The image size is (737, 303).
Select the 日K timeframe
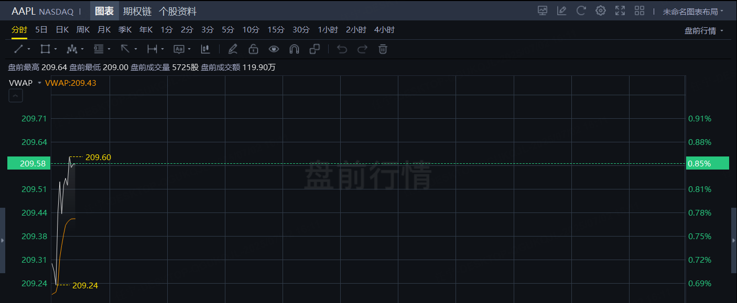click(x=62, y=30)
